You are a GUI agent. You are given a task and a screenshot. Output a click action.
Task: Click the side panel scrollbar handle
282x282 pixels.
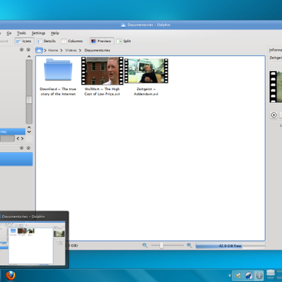29,99
